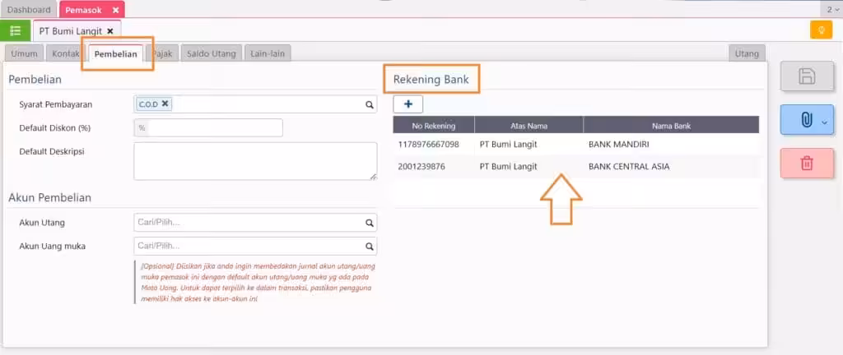Viewport: 843px width, 355px height.
Task: Select the BANK CENTRAL ASIA account row
Action: click(x=575, y=167)
